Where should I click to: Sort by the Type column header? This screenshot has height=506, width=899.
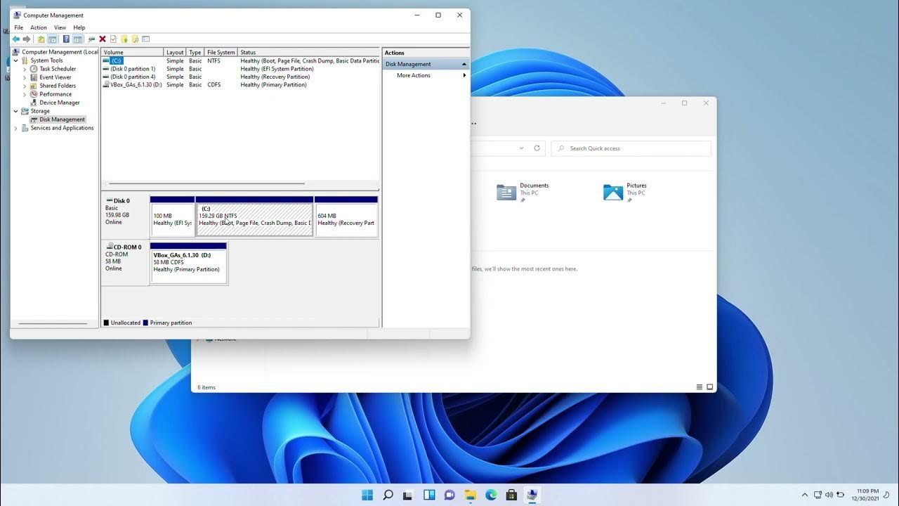195,52
